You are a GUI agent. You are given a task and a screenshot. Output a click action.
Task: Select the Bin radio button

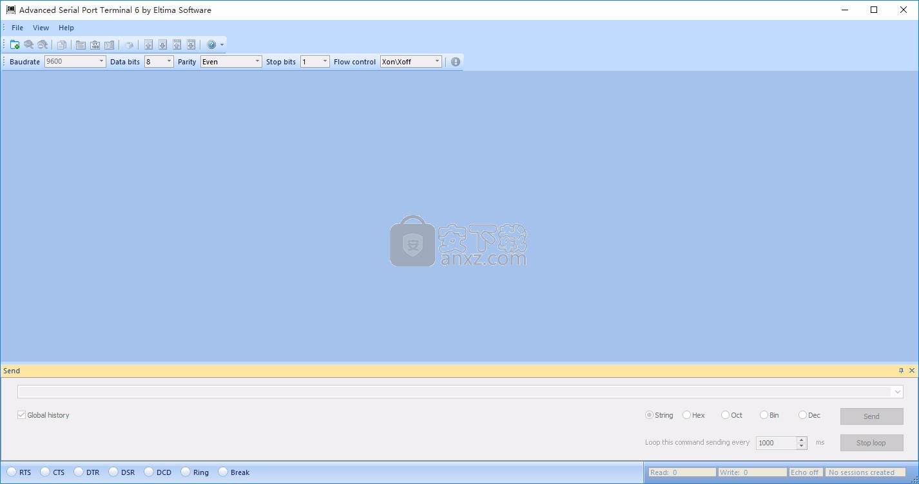[x=764, y=415]
